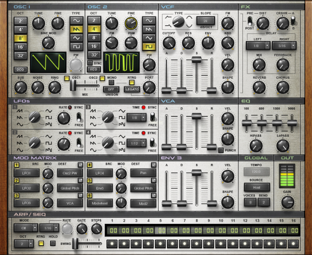Image resolution: width=312 pixels, height=255 pixels.
Task: Click OSC 1 waveform display screen
Action: point(48,62)
